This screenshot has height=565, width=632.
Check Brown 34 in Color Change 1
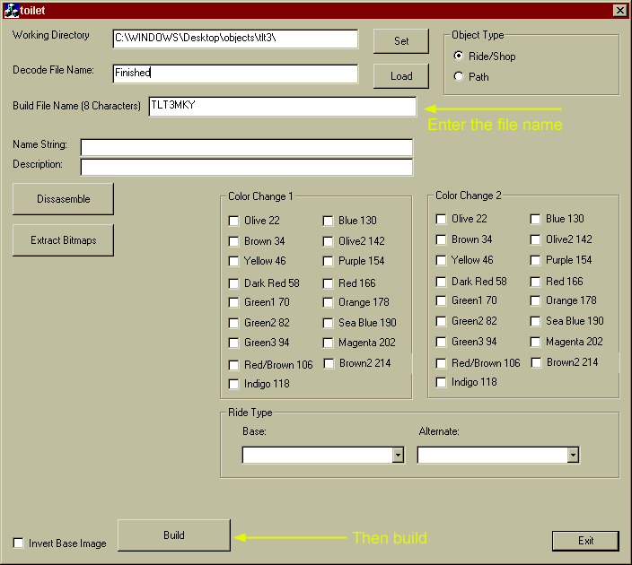233,241
